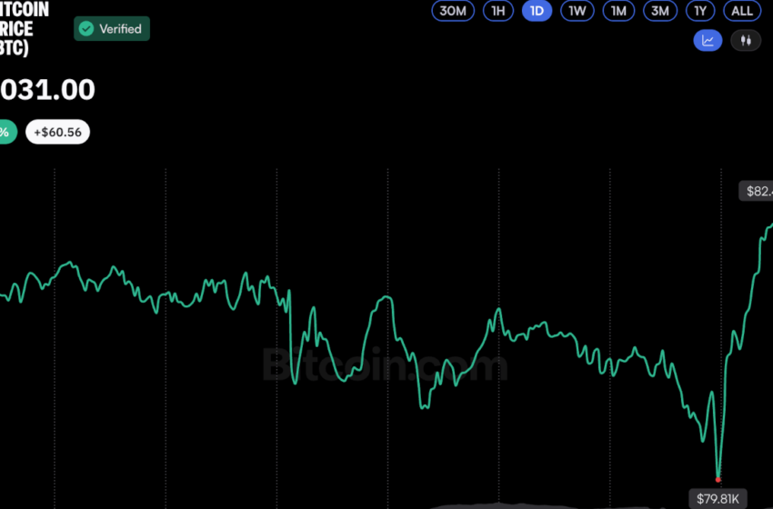773x509 pixels.
Task: Click the $82 high price label
Action: click(756, 191)
